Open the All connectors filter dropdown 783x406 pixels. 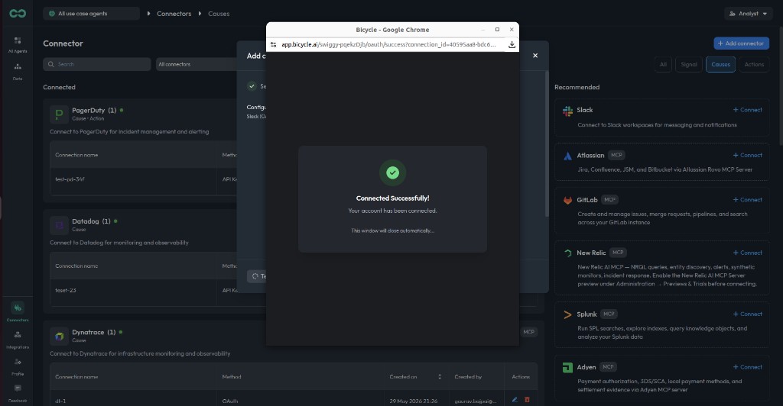(x=197, y=64)
